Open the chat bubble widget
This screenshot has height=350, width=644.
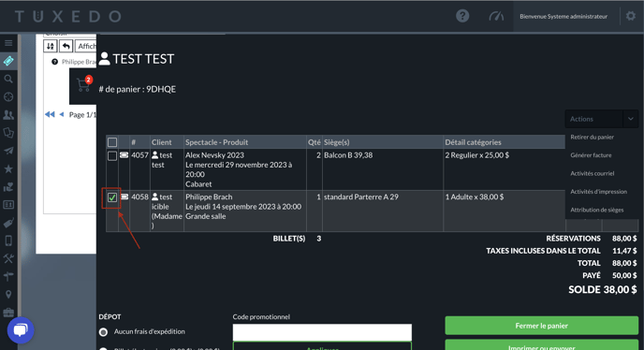[21, 329]
